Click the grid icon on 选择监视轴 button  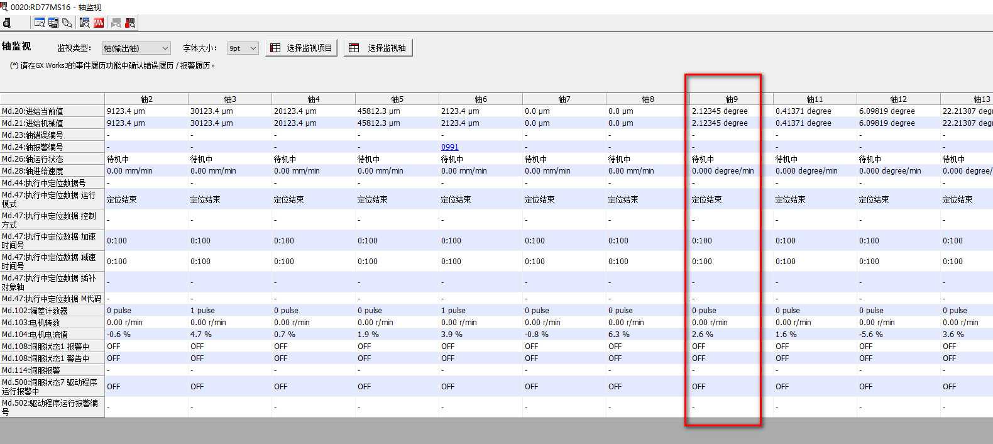tap(354, 48)
